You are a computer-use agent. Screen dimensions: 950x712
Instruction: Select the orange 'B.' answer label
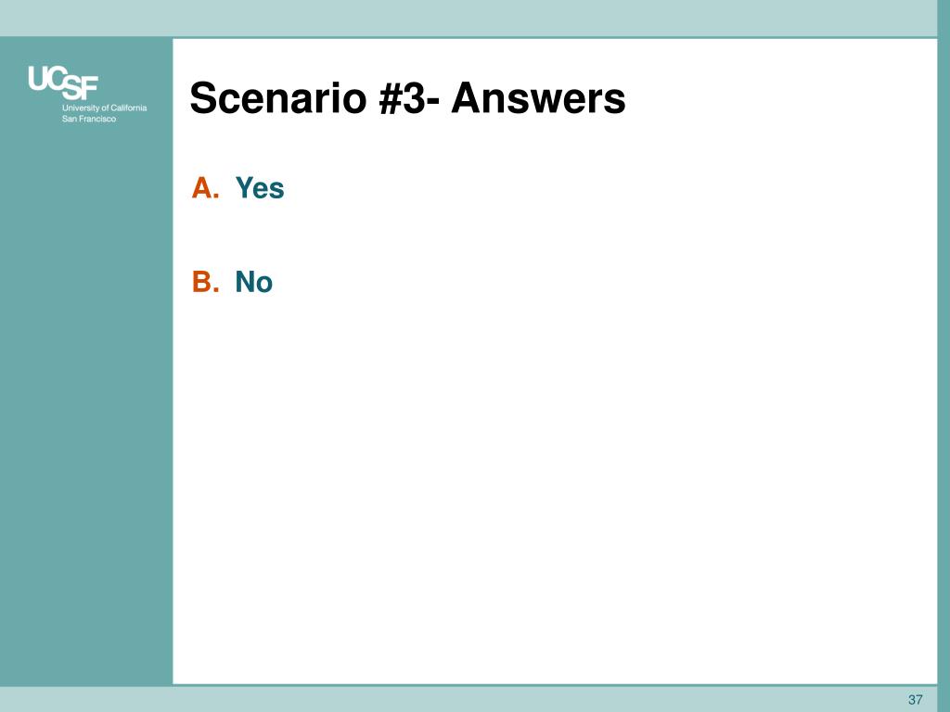click(205, 282)
